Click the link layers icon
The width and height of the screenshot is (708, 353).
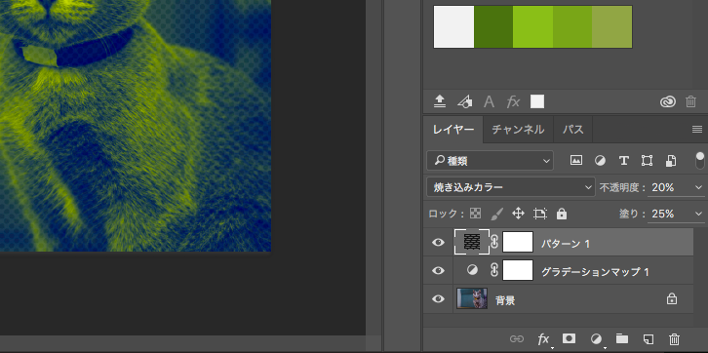tap(517, 338)
